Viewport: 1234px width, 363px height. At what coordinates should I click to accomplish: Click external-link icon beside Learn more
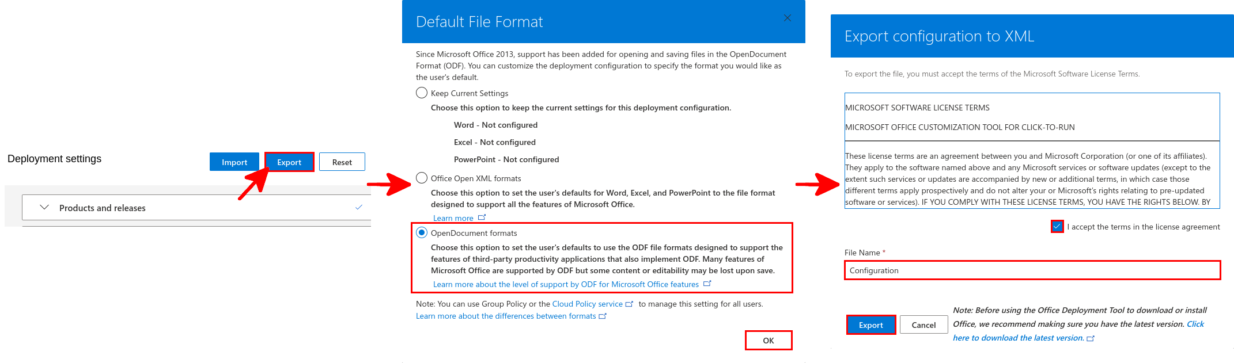coord(482,217)
